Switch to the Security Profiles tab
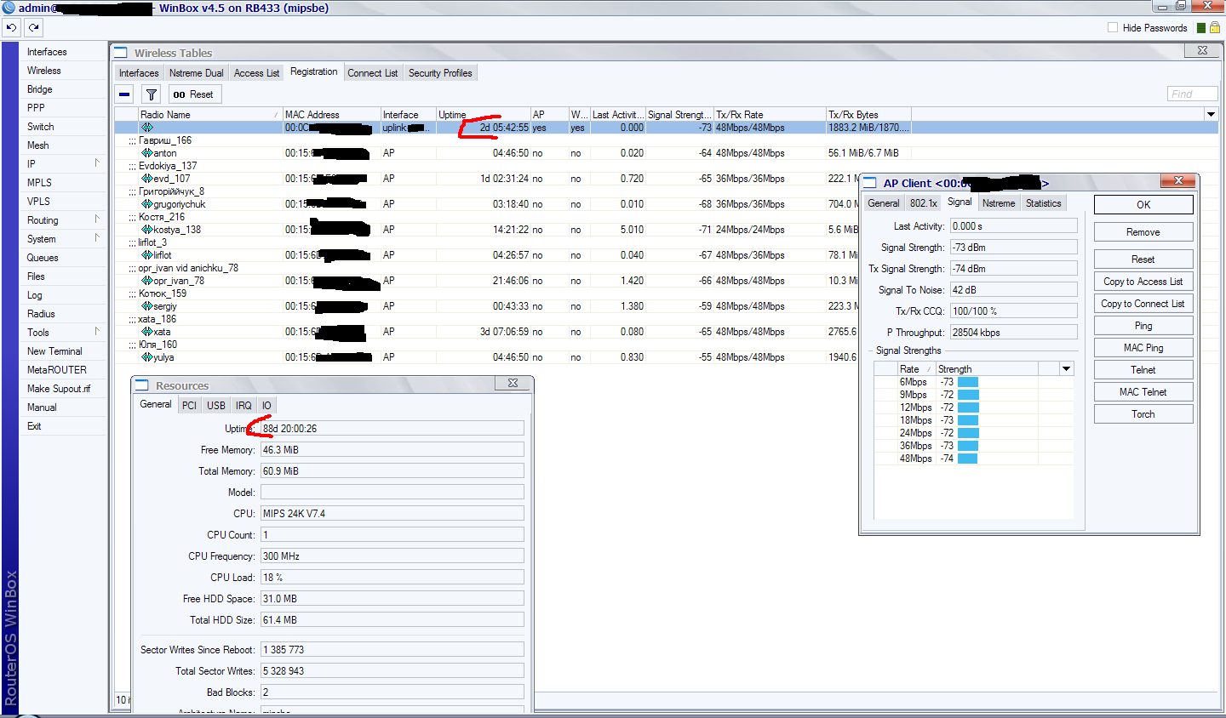This screenshot has width=1226, height=718. pyautogui.click(x=440, y=73)
